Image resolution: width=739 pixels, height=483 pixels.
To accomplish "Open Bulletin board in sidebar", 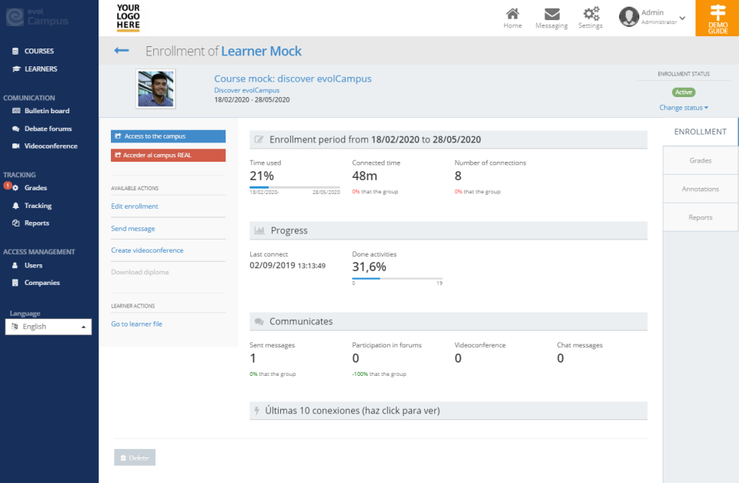I will (x=46, y=111).
